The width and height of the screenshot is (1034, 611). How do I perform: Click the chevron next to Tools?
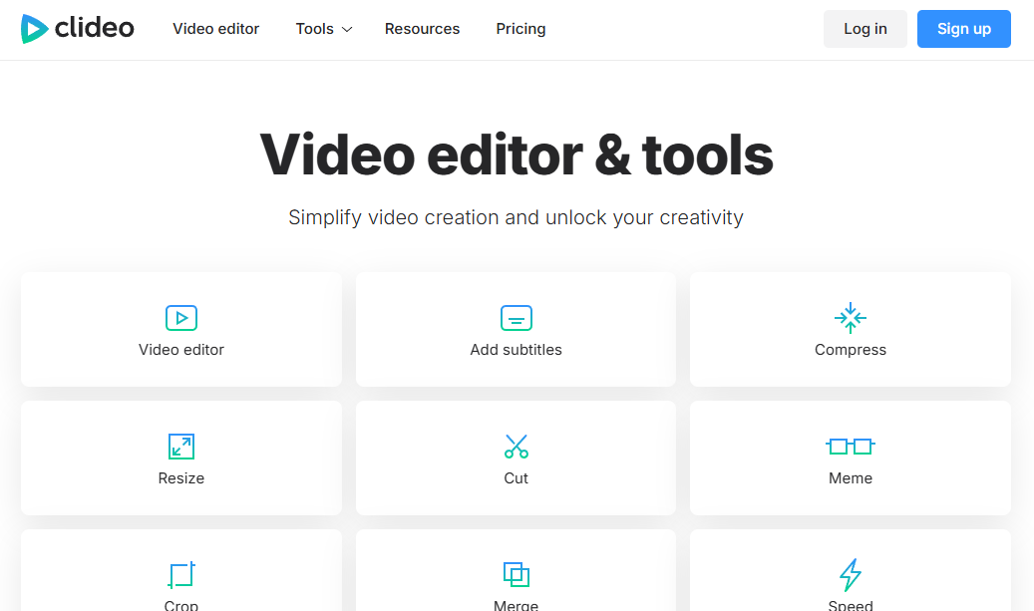click(x=347, y=30)
